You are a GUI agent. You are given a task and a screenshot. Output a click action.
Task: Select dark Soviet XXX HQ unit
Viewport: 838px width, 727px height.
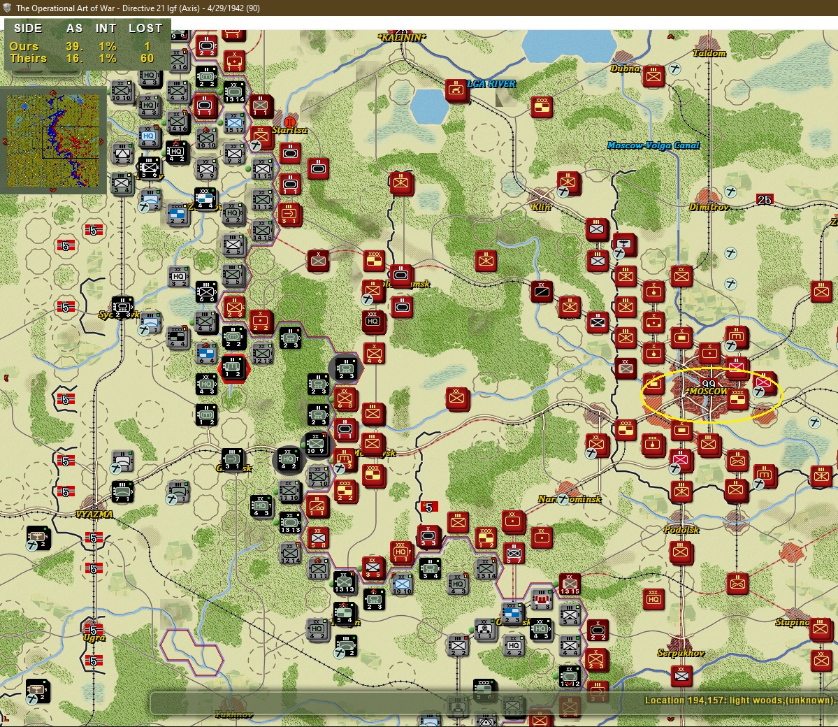[x=373, y=322]
